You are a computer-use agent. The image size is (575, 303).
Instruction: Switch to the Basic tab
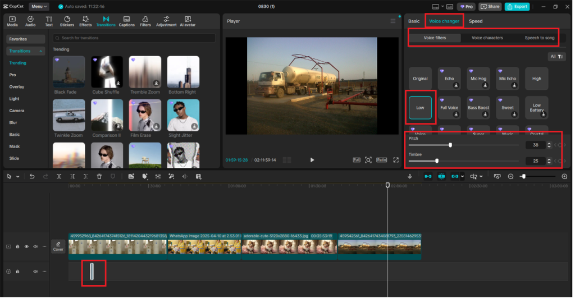[414, 21]
